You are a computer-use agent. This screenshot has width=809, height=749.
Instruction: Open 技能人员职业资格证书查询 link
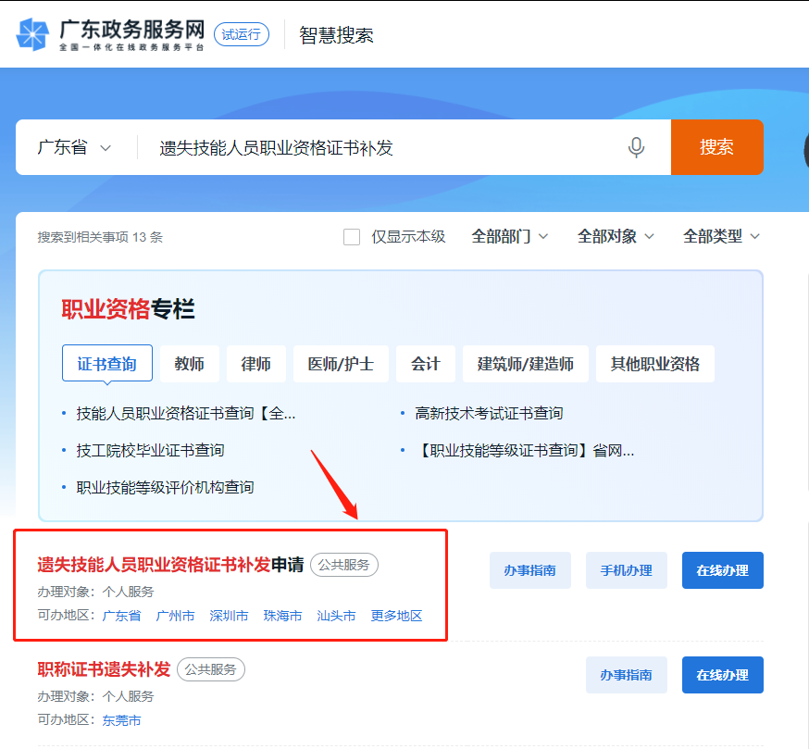[186, 413]
